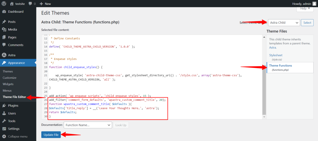Click the Select theme button

[x=307, y=23]
